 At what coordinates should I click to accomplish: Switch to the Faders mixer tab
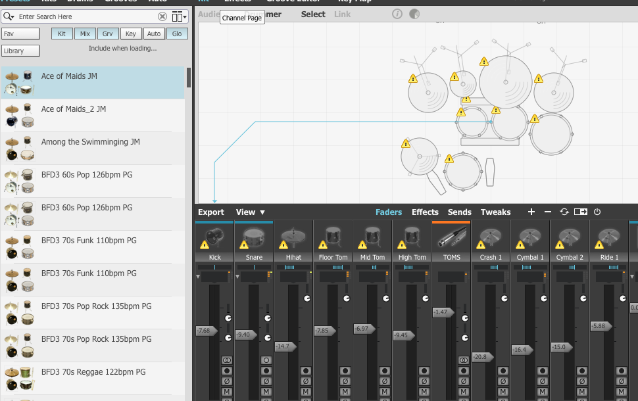coord(389,212)
